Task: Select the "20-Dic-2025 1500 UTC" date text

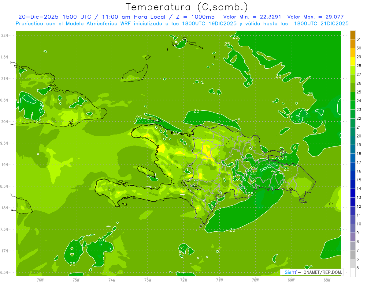Action: [54, 17]
